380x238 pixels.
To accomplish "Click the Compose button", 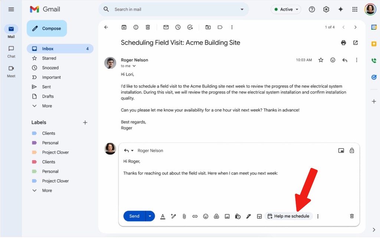I will [x=47, y=29].
